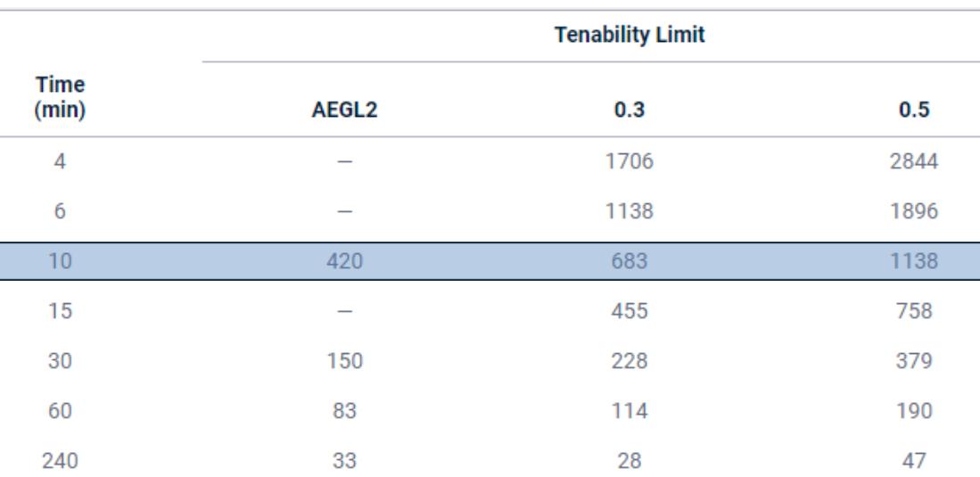This screenshot has height=477, width=980.
Task: Click the 1896 value cell
Action: 914,211
